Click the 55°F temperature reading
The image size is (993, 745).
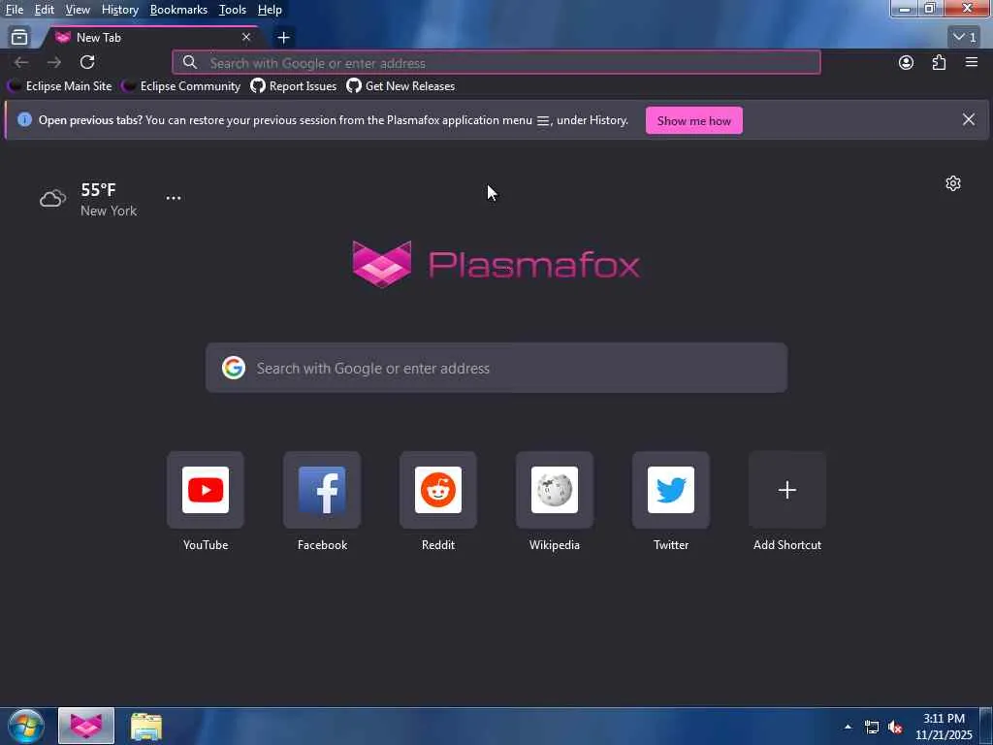[98, 189]
